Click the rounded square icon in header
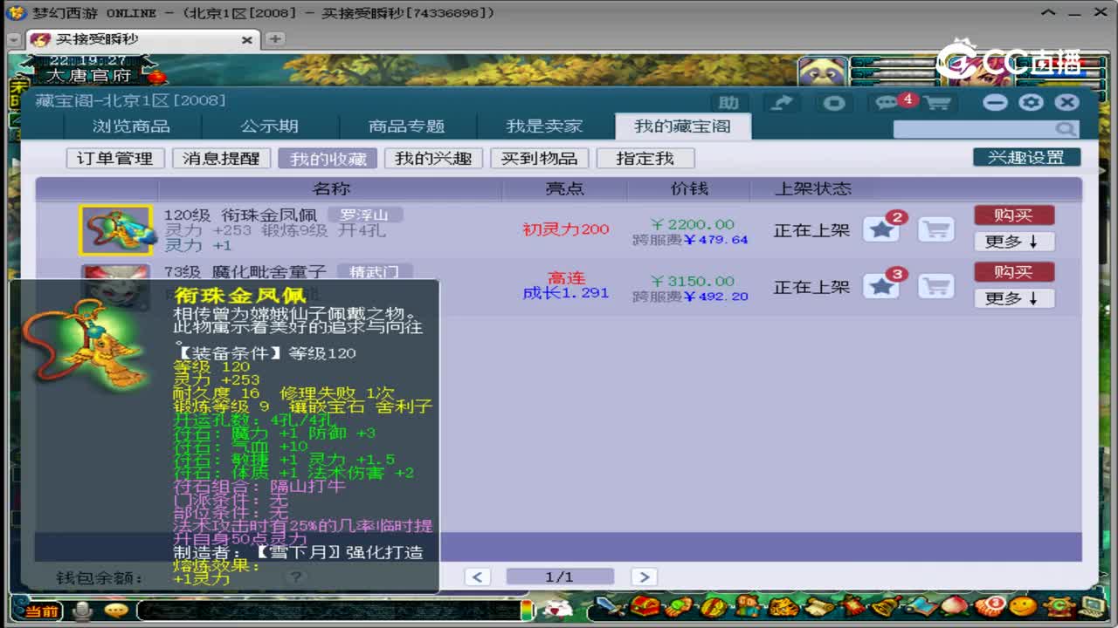The image size is (1118, 628). (x=834, y=103)
